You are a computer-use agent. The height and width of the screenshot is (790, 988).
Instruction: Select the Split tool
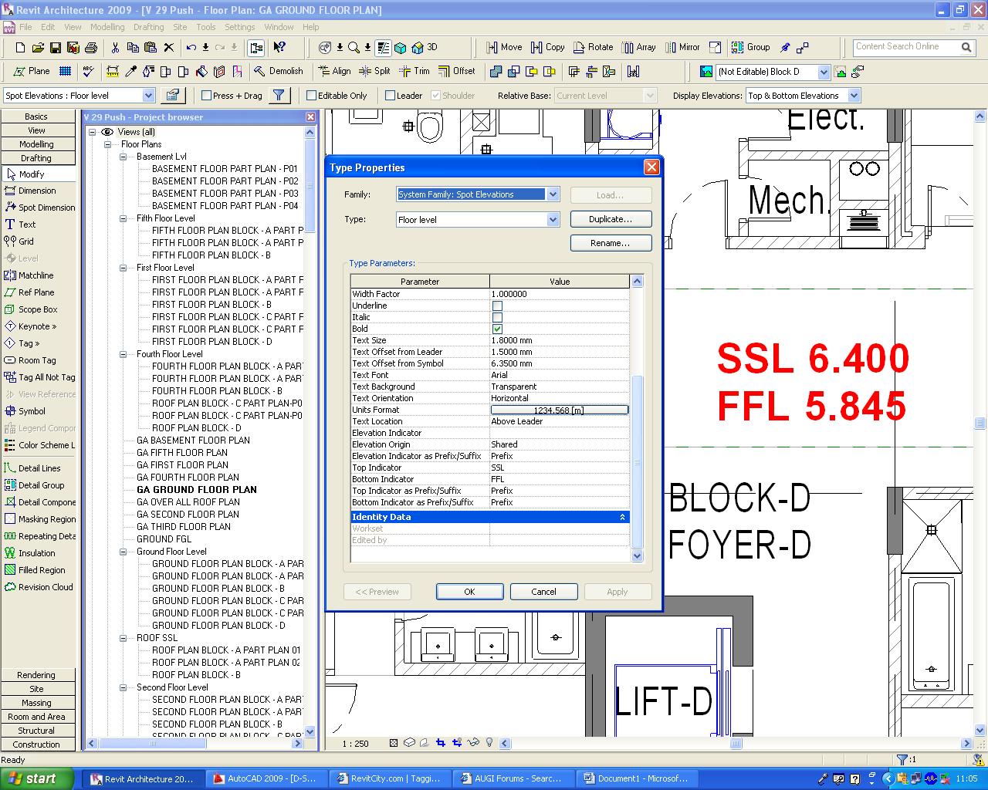375,71
